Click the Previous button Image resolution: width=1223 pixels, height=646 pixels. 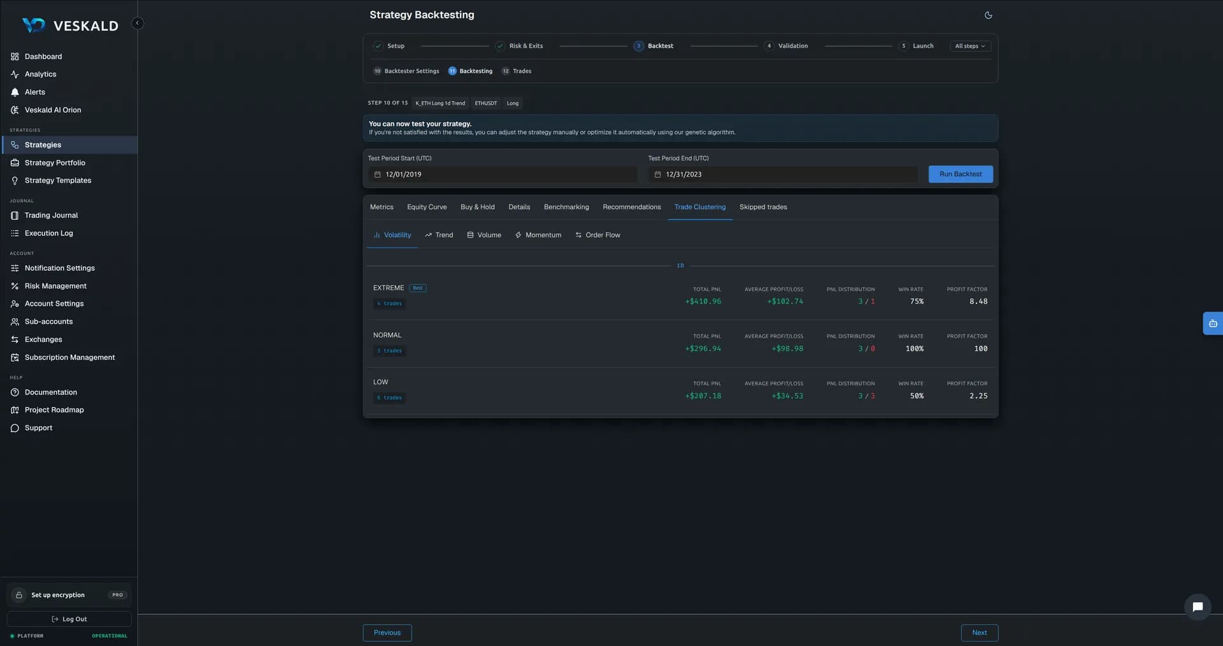click(x=387, y=633)
